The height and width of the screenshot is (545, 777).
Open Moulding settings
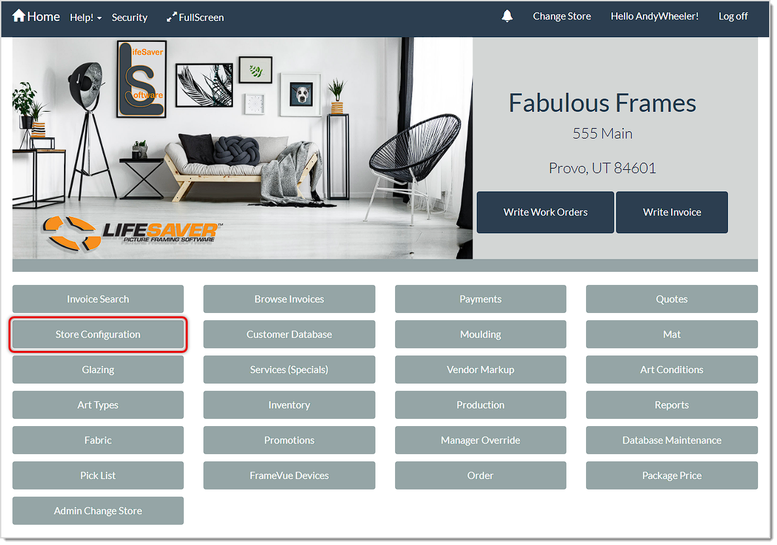(480, 334)
